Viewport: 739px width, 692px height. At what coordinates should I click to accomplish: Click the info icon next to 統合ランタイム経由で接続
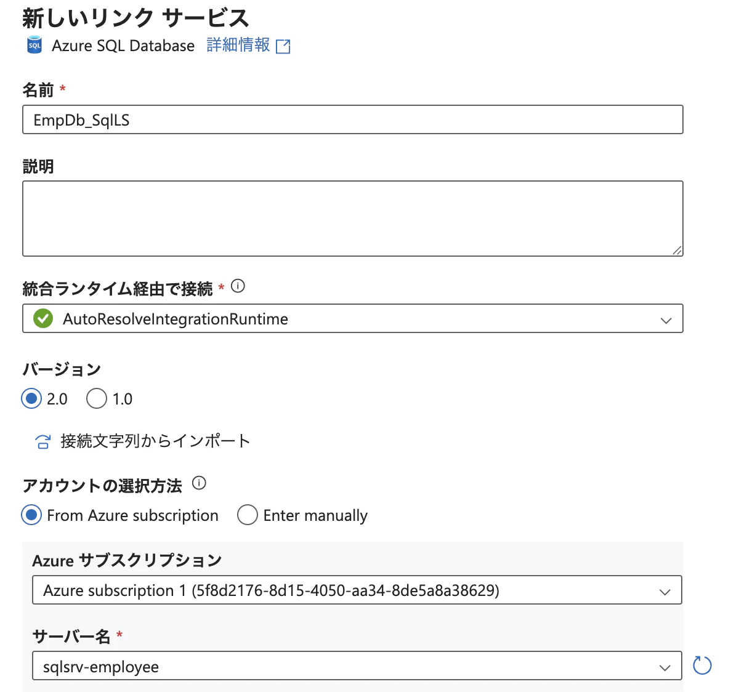tap(238, 286)
